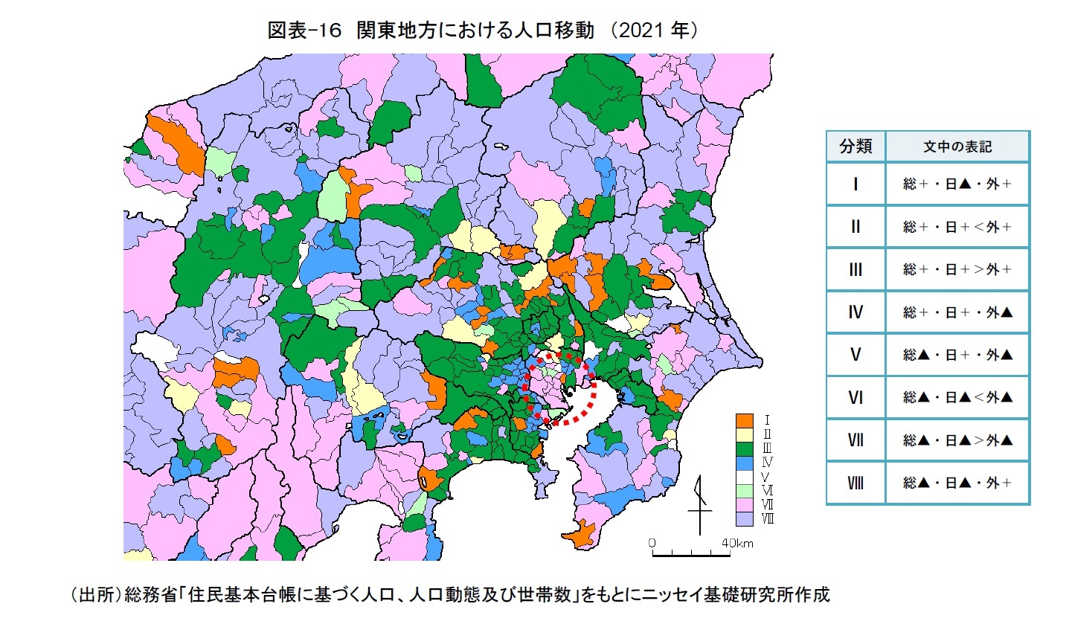Click the Ⅲ label beside the map legend
Screen dimensions: 1069x624
pos(767,448)
